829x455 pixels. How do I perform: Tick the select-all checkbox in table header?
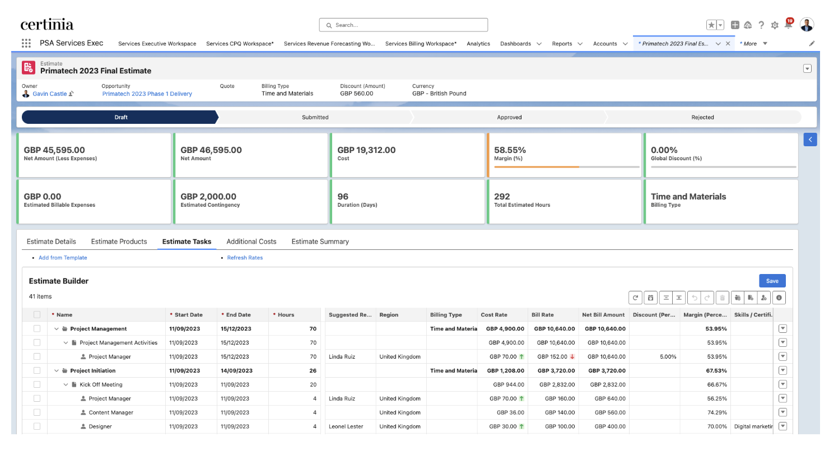point(37,315)
